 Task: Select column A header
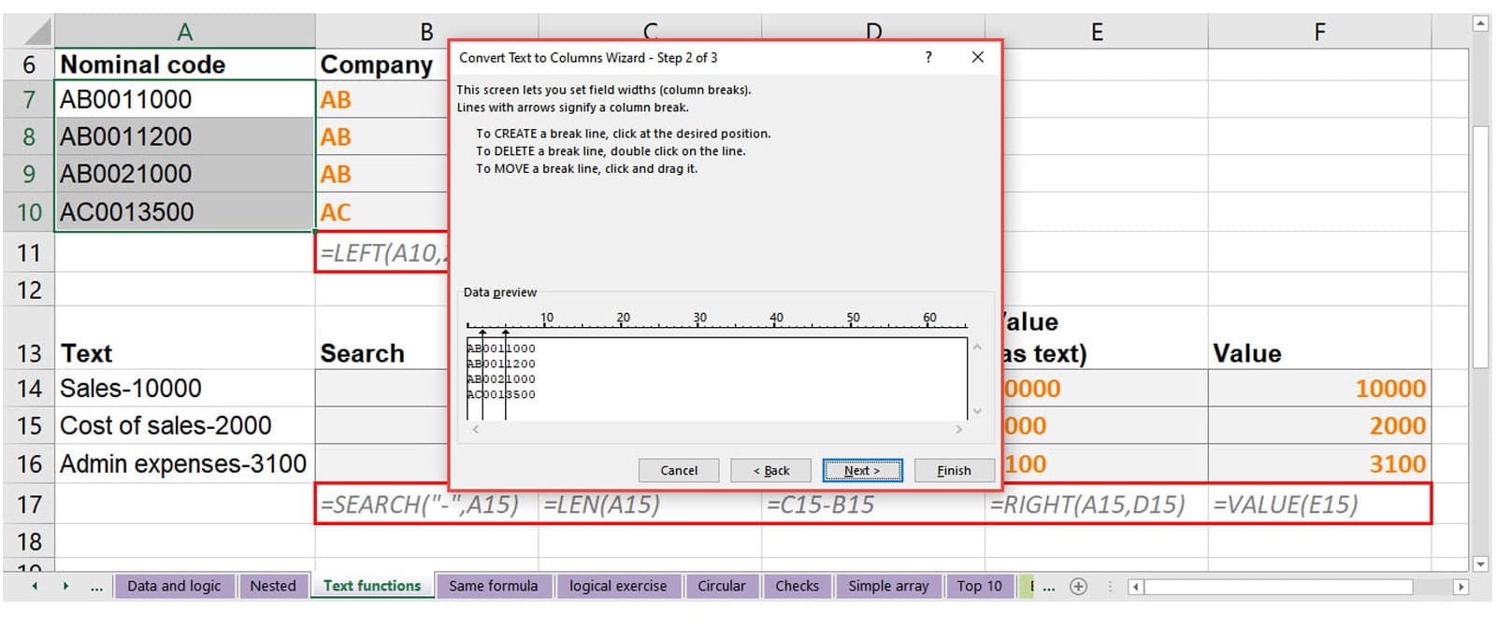pyautogui.click(x=184, y=32)
